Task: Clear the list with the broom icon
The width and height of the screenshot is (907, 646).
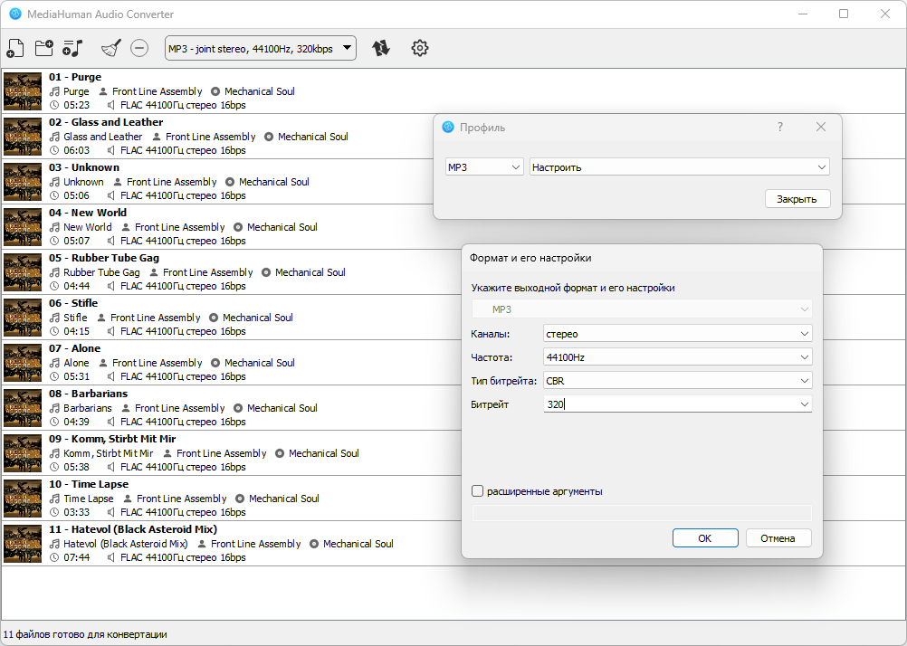Action: 111,48
